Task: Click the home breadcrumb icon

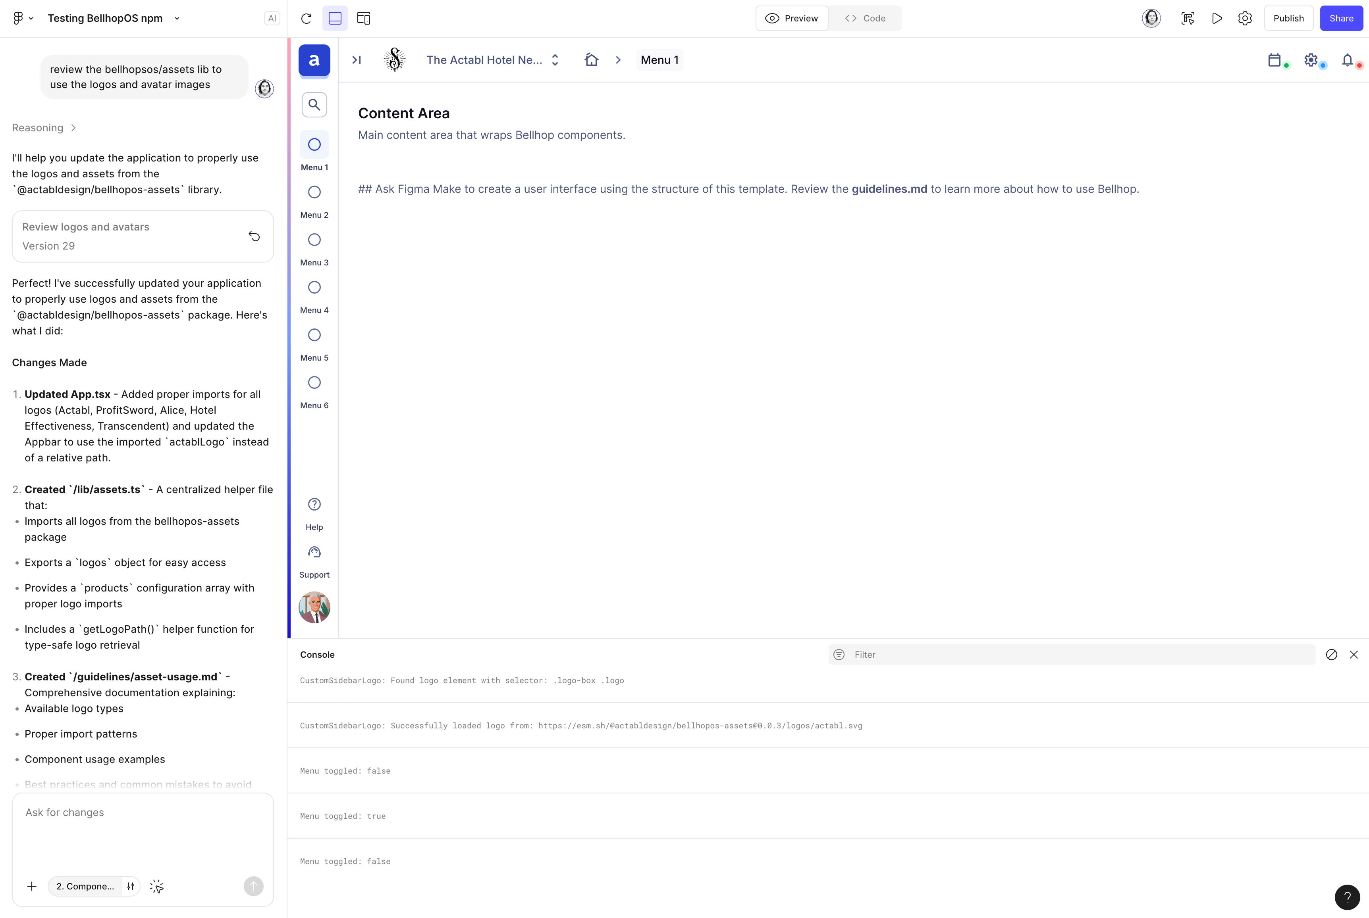Action: click(x=591, y=60)
